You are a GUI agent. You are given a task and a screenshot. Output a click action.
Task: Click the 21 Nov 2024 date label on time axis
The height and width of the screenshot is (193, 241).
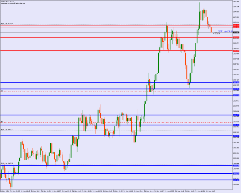click(5, 191)
